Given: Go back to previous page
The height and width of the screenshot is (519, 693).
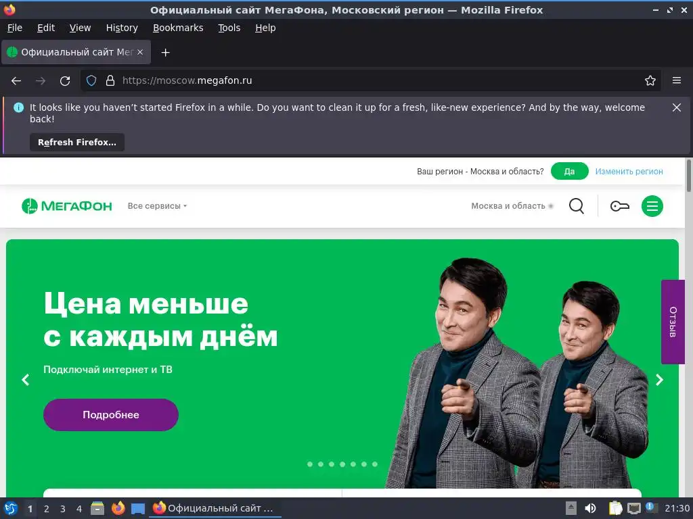Looking at the screenshot, I should coord(16,81).
